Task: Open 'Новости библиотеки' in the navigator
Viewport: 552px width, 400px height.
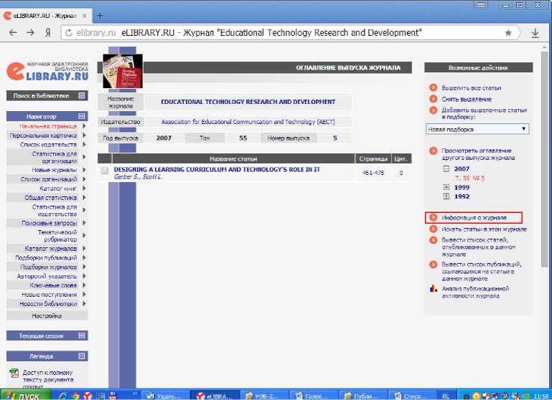Action: (x=48, y=304)
